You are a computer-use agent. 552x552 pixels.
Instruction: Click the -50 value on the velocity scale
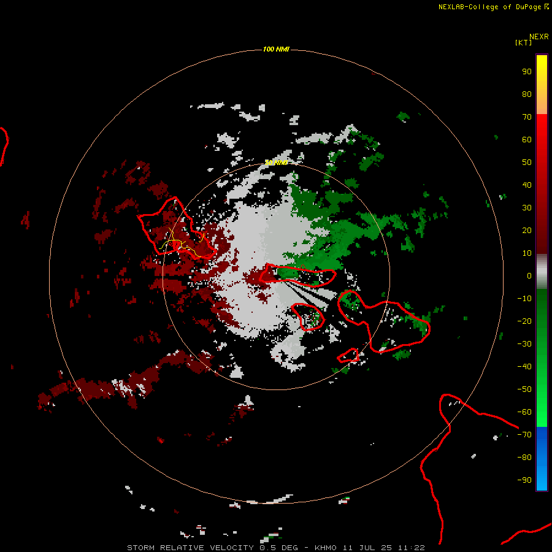pos(524,389)
